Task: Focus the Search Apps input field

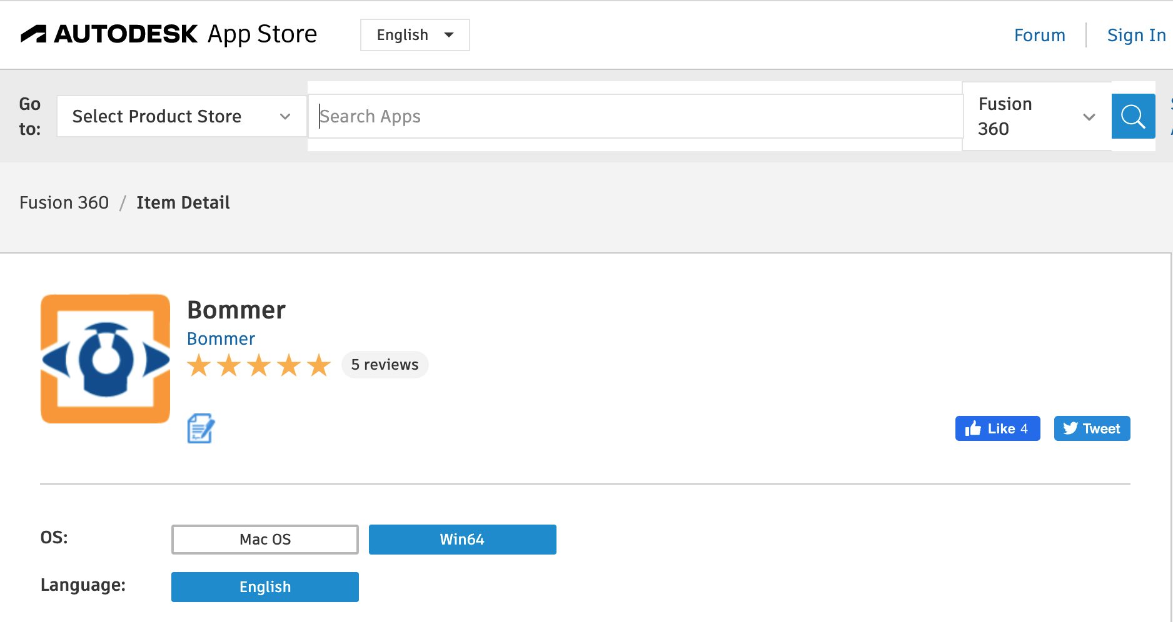Action: coord(635,116)
